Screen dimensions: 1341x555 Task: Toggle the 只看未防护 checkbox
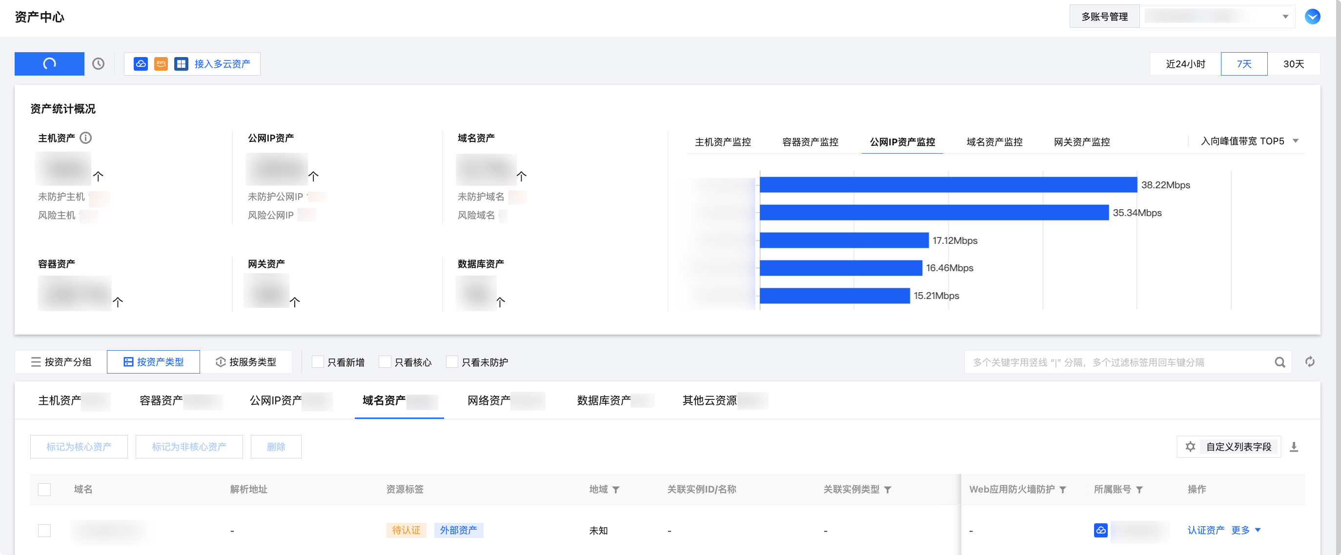pyautogui.click(x=452, y=362)
